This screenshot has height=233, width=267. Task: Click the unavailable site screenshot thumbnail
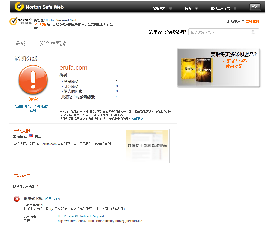coord(147,146)
